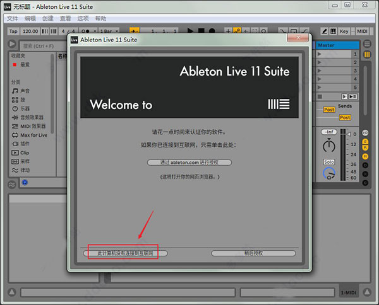Viewport: 379px width, 305px height.
Task: Toggle the first Post send button
Action: 329,110
